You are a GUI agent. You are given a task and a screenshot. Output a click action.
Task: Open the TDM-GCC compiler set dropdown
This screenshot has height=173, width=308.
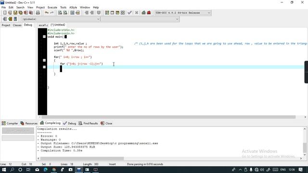pos(183,13)
